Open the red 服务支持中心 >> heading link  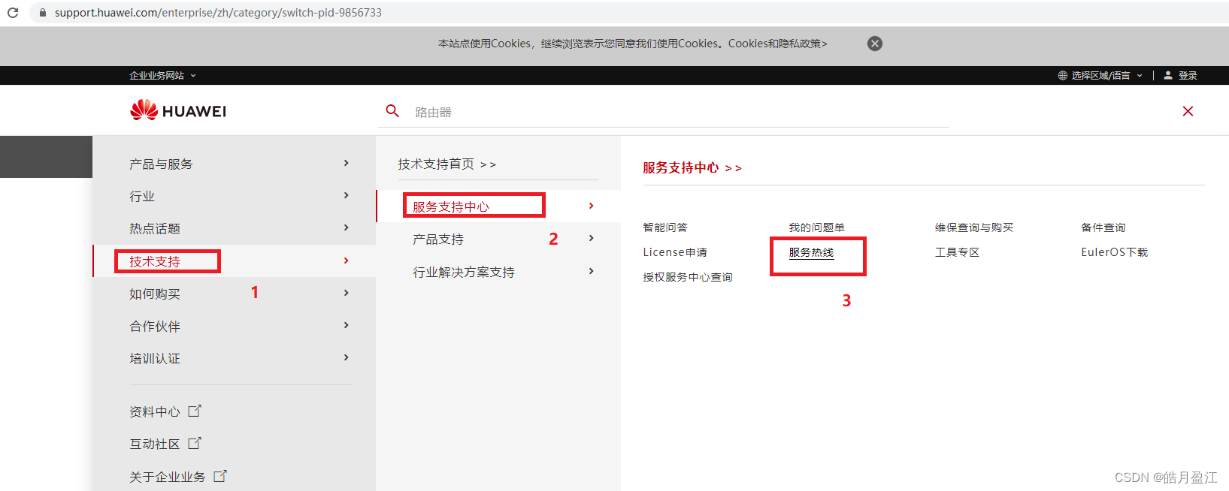[692, 167]
